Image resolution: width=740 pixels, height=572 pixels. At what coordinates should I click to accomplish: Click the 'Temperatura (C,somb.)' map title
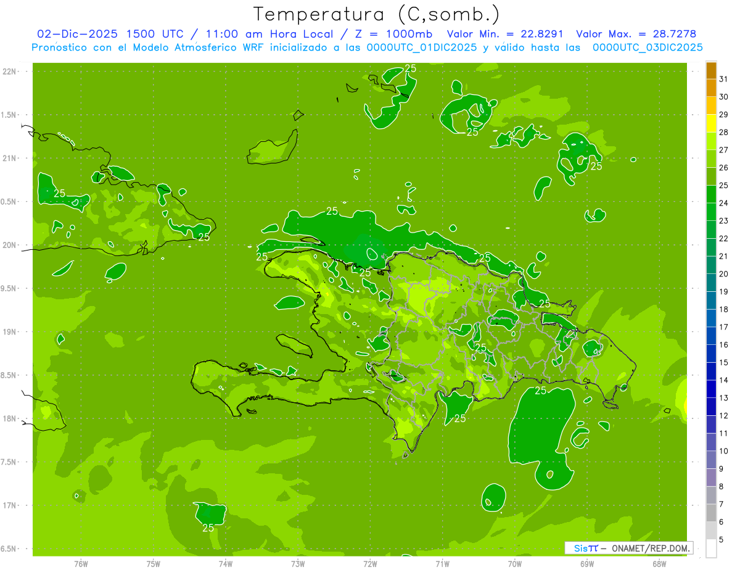376,14
